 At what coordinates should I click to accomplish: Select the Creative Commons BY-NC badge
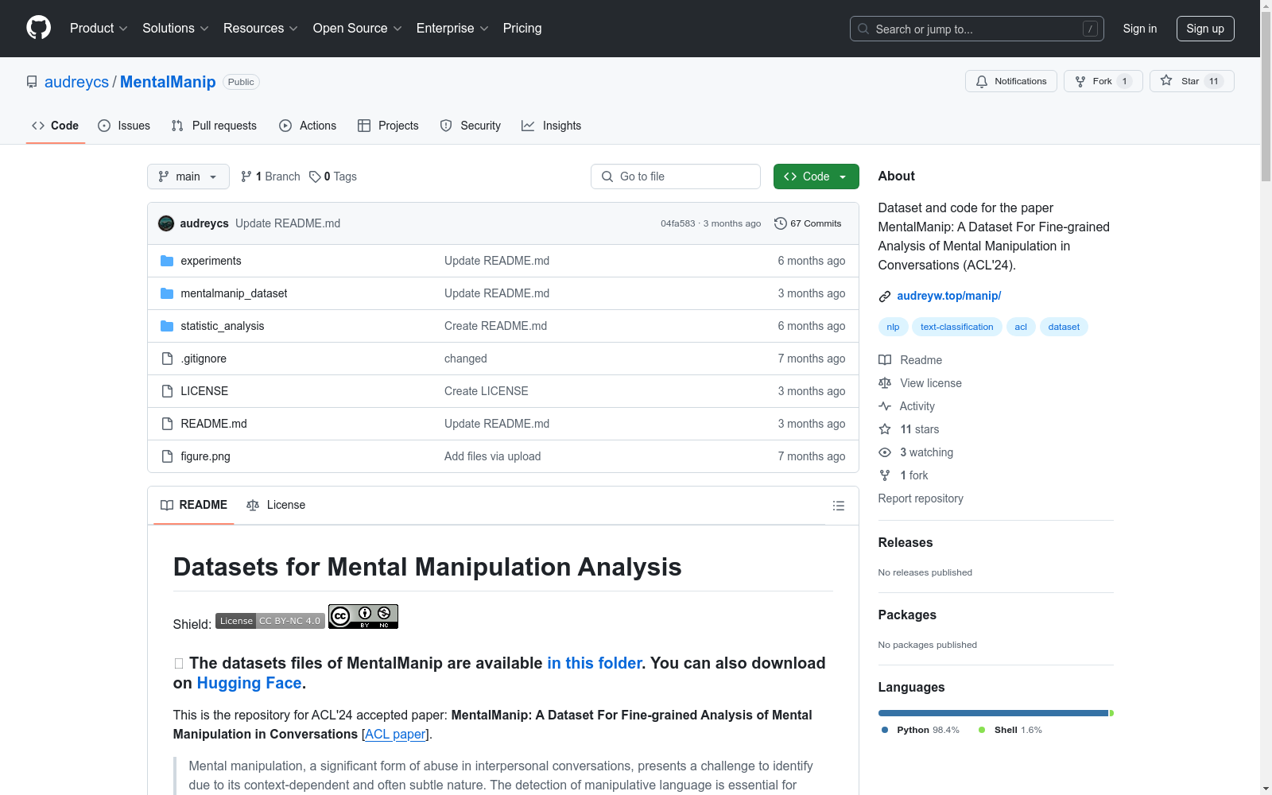(x=363, y=616)
